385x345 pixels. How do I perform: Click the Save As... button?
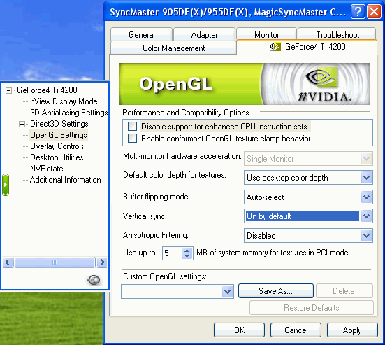click(x=276, y=291)
